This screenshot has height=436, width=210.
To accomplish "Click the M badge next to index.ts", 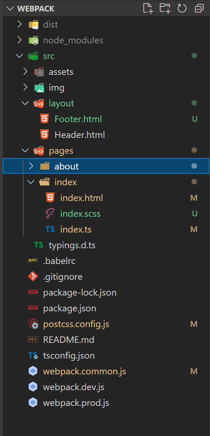I will tap(194, 229).
